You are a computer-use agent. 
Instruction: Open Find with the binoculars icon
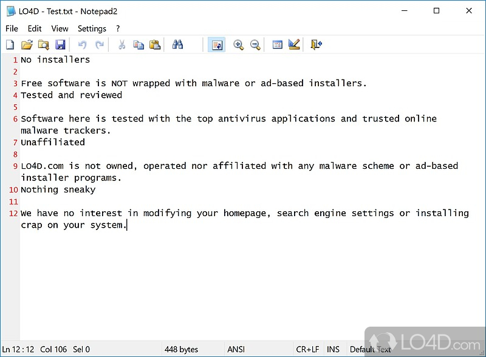click(177, 45)
